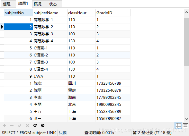Click the add record plus icon
189x136 pixels.
tap(4, 126)
